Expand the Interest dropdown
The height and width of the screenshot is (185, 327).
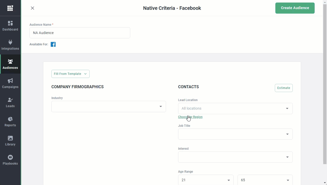click(235, 157)
